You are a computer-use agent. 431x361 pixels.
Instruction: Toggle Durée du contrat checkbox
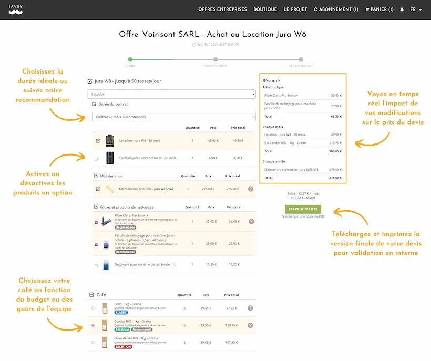click(x=94, y=104)
